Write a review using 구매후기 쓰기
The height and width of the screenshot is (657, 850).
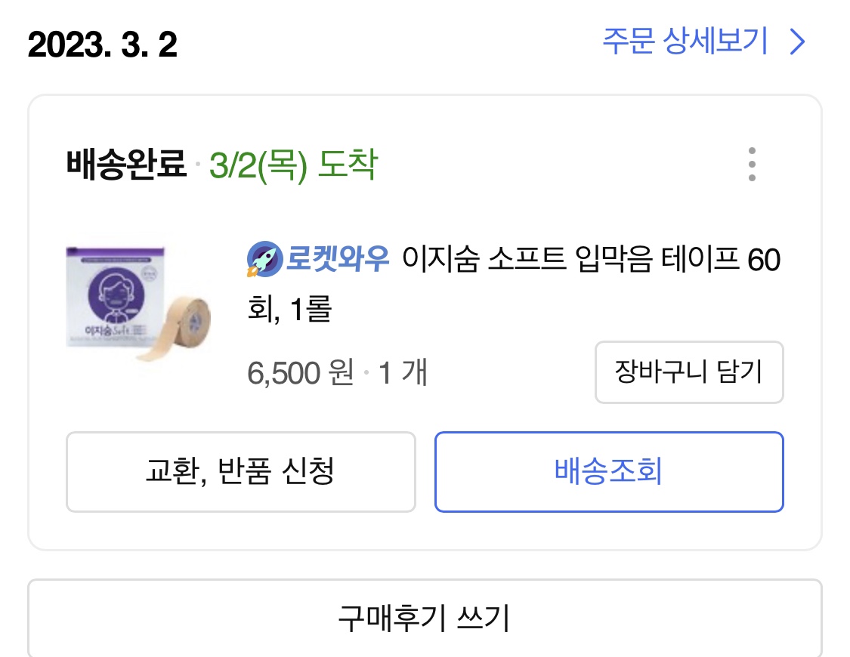(x=424, y=618)
